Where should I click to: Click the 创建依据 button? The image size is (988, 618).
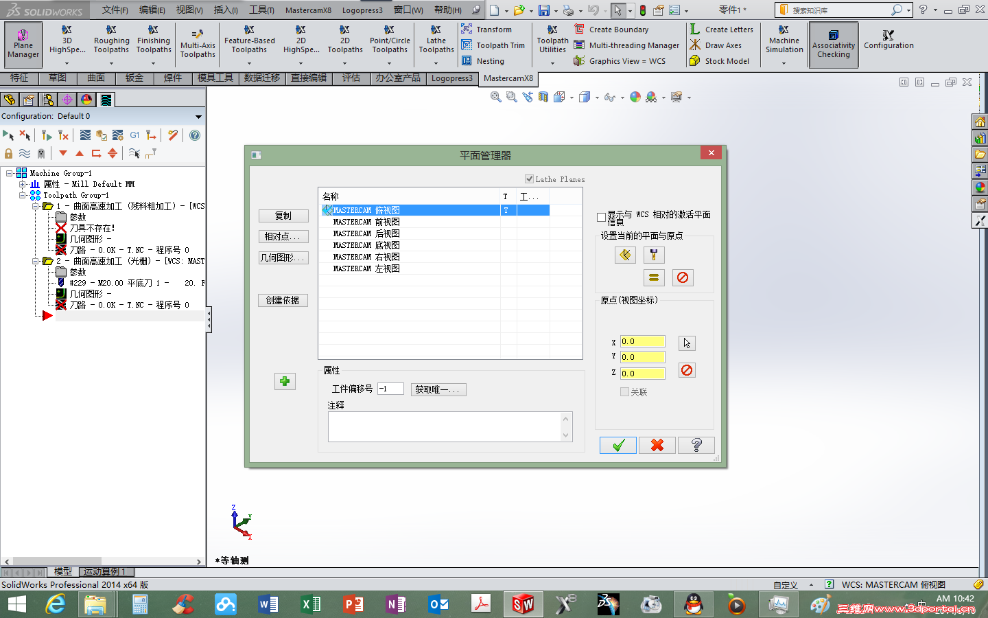[x=283, y=300]
